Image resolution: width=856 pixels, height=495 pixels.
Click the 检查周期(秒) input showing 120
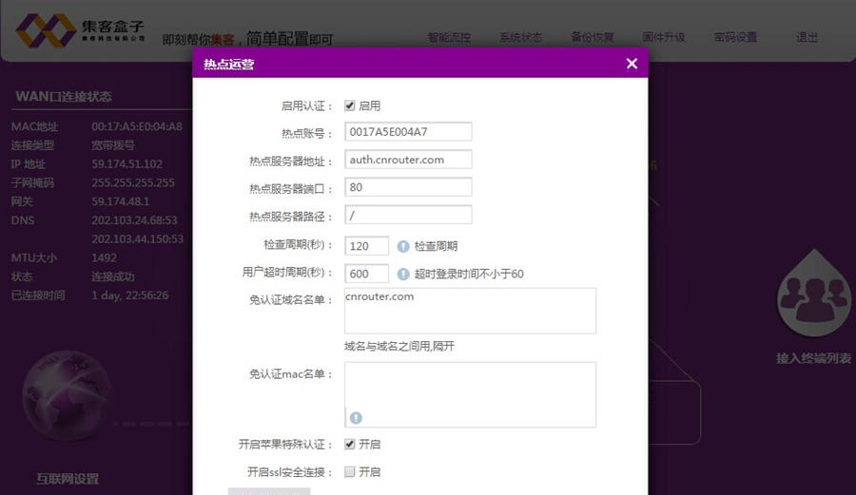pyautogui.click(x=367, y=246)
